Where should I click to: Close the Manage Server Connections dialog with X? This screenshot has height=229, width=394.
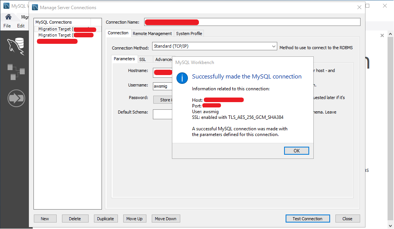point(359,7)
